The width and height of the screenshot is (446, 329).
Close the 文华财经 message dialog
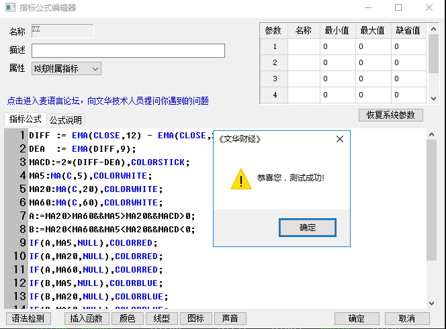click(339, 139)
